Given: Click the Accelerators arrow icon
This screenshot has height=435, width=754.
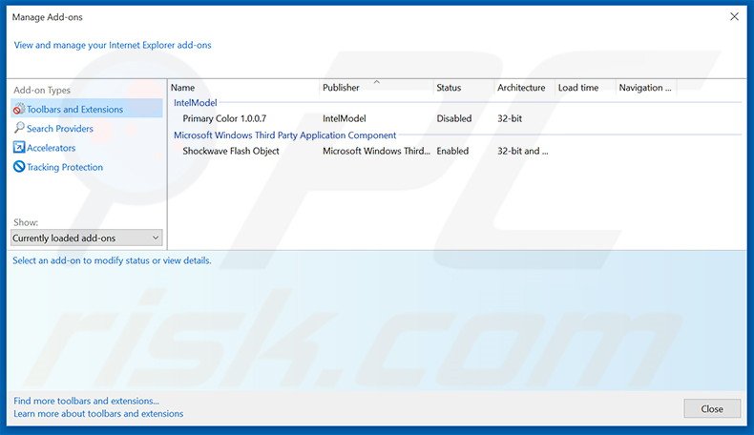Looking at the screenshot, I should coord(19,147).
